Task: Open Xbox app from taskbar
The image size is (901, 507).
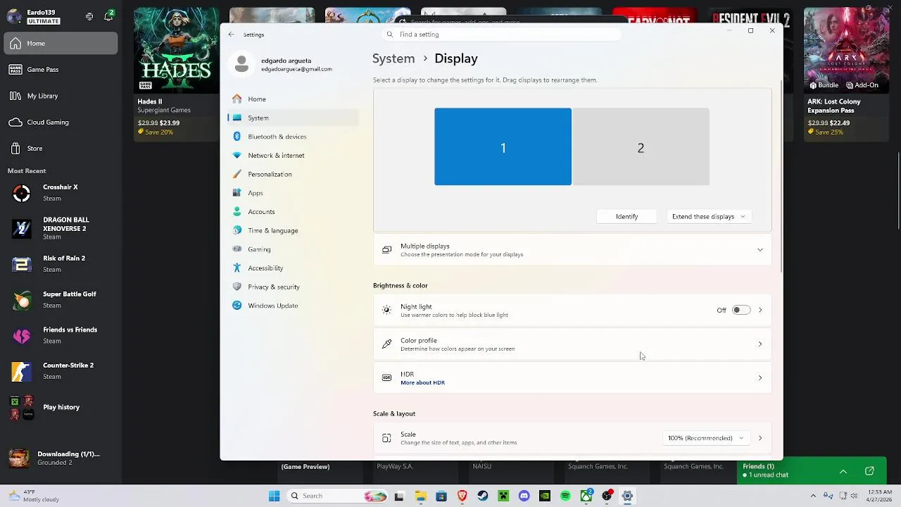Action: coord(586,496)
